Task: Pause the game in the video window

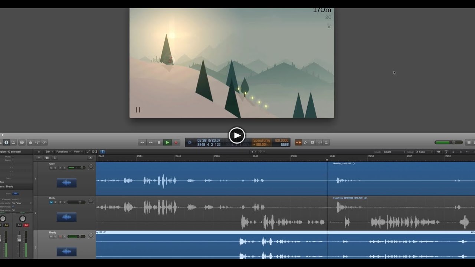Action: click(x=138, y=110)
